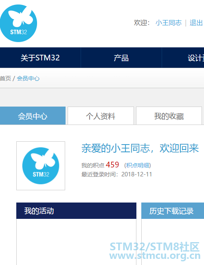Select 历史下载记录 panel header

(173, 211)
